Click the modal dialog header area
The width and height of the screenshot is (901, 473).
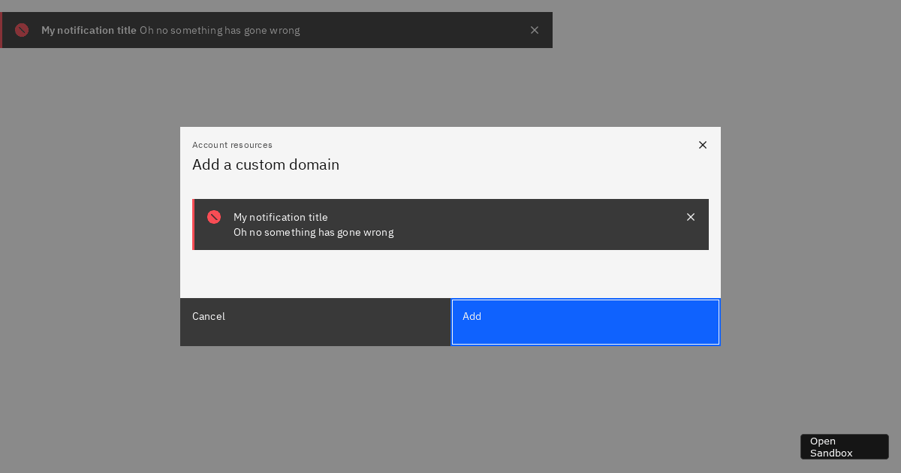[450, 155]
